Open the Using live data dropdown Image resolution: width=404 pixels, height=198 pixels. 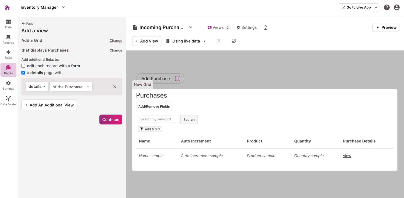[186, 41]
